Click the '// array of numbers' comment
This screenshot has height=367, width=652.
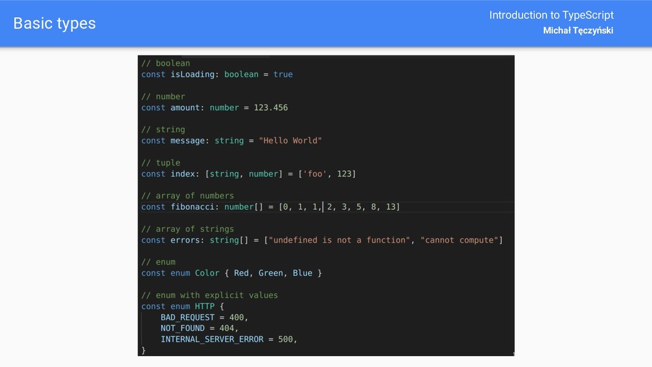pyautogui.click(x=188, y=196)
